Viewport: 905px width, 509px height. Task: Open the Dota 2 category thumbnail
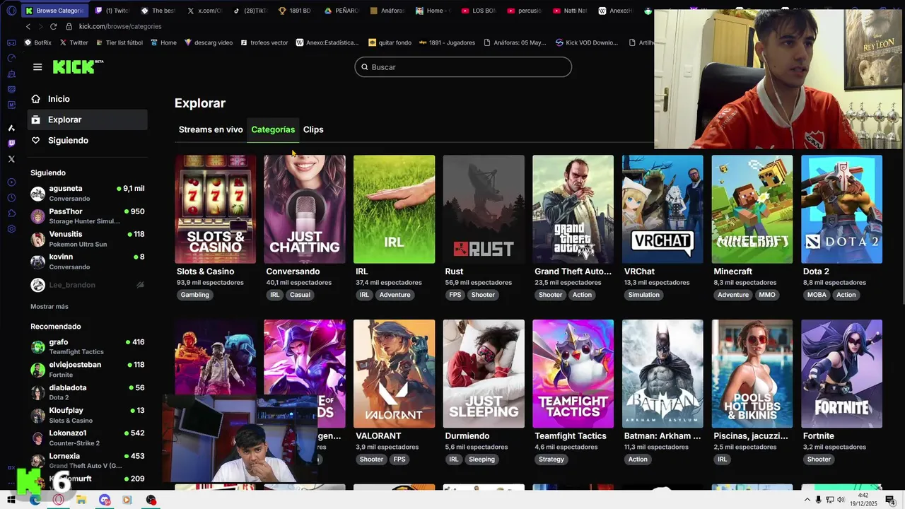pyautogui.click(x=841, y=209)
